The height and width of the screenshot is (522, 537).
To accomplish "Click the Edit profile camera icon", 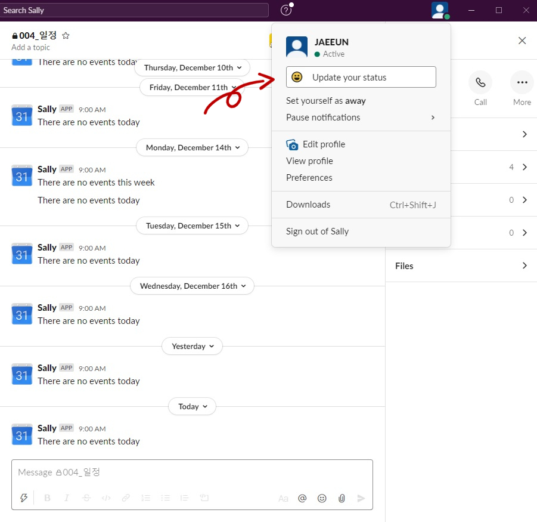I will (292, 144).
